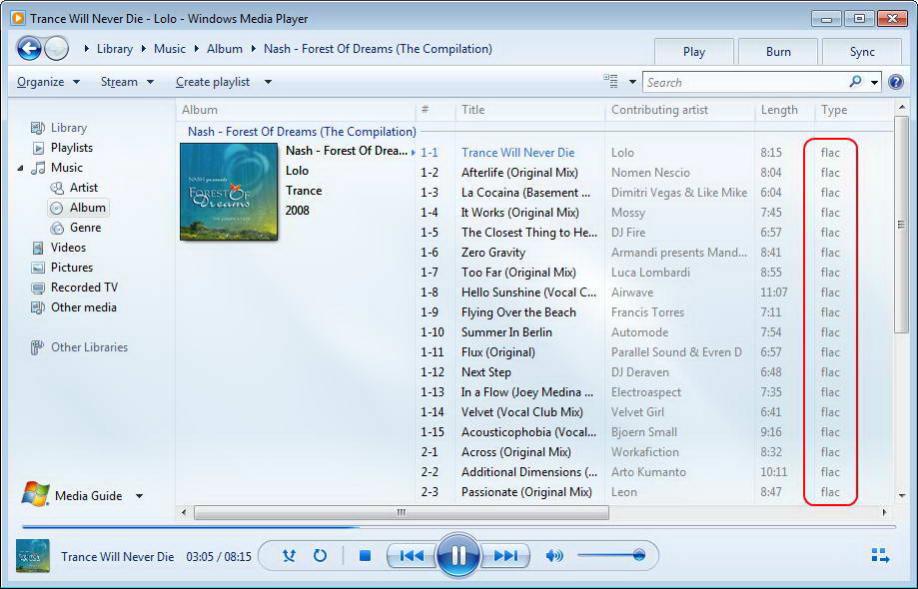The height and width of the screenshot is (589, 918).
Task: Click the vertical scrollbar thumb
Action: pyautogui.click(x=901, y=225)
